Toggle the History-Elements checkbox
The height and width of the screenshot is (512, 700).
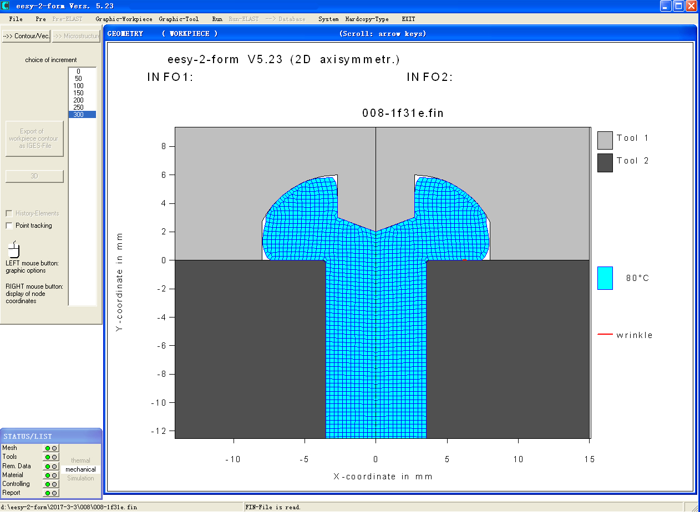tap(9, 213)
